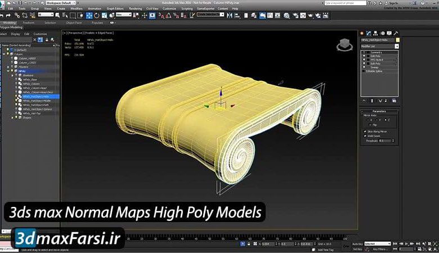Click the Undo arrow in main toolbar

pyautogui.click(x=1, y=15)
